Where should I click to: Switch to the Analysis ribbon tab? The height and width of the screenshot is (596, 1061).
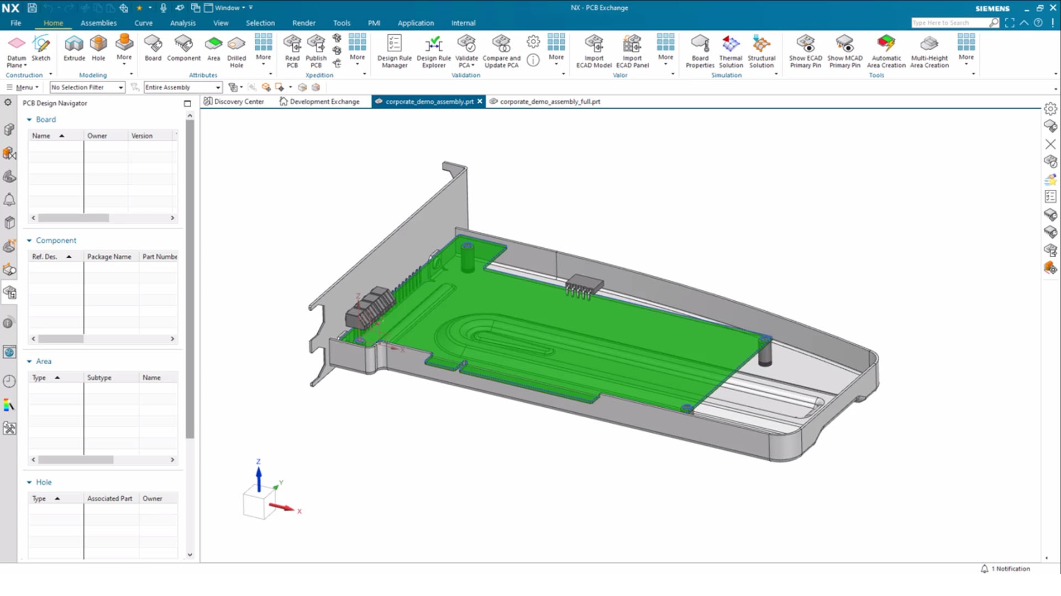pos(183,23)
